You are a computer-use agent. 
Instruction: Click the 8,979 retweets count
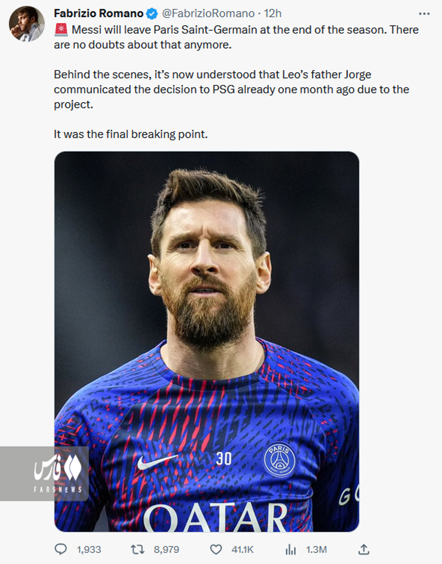[x=166, y=550]
